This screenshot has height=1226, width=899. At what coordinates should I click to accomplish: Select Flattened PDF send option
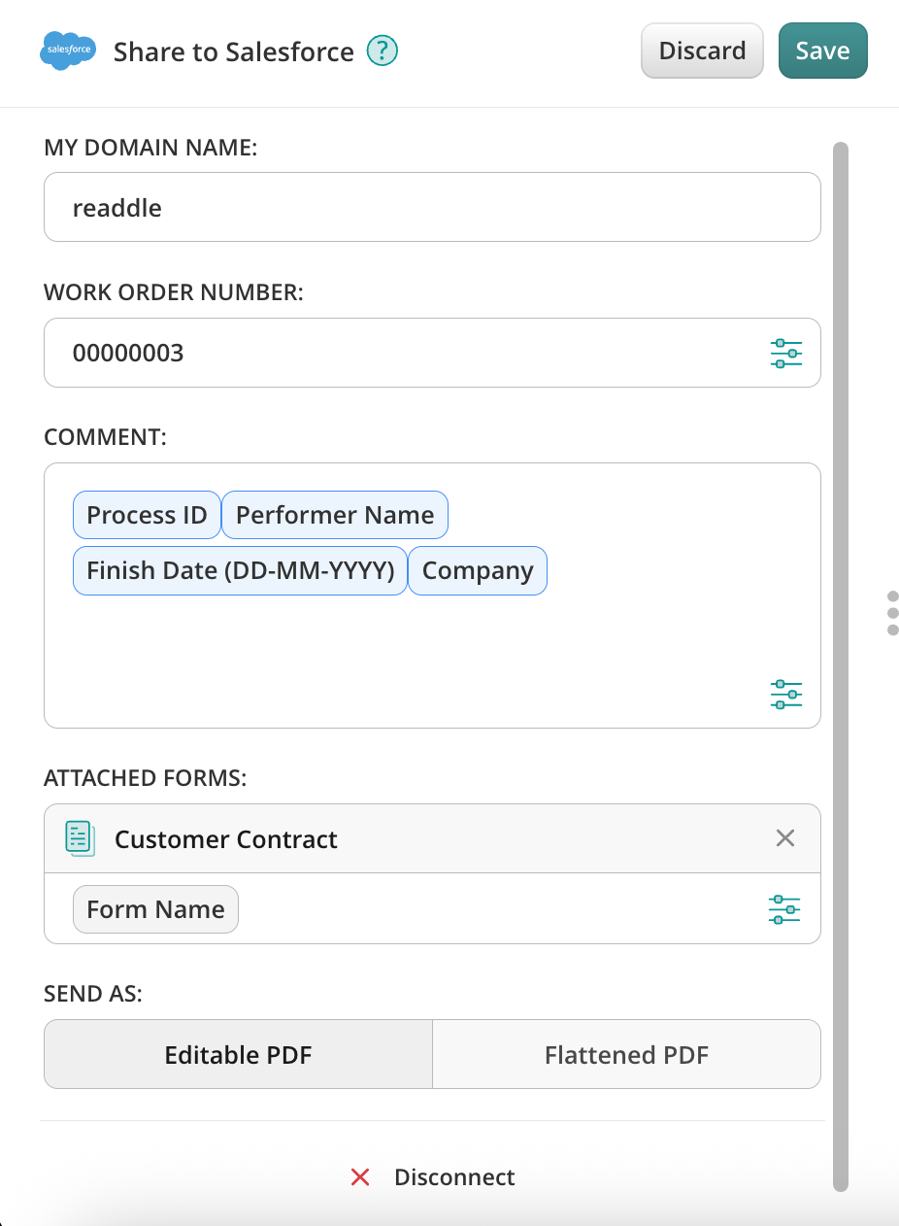point(626,1054)
